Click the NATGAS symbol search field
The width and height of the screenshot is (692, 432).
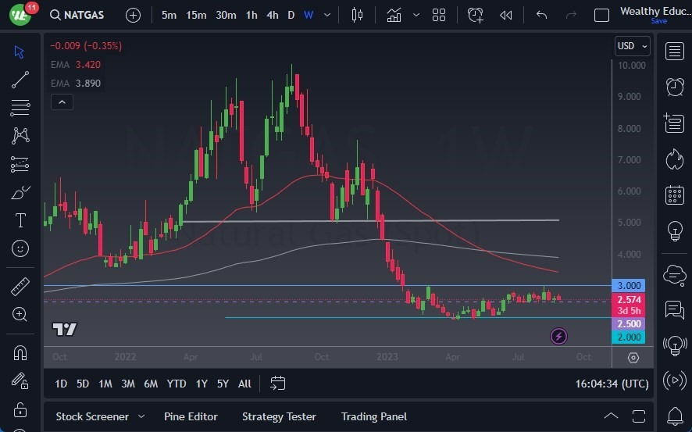tap(82, 15)
